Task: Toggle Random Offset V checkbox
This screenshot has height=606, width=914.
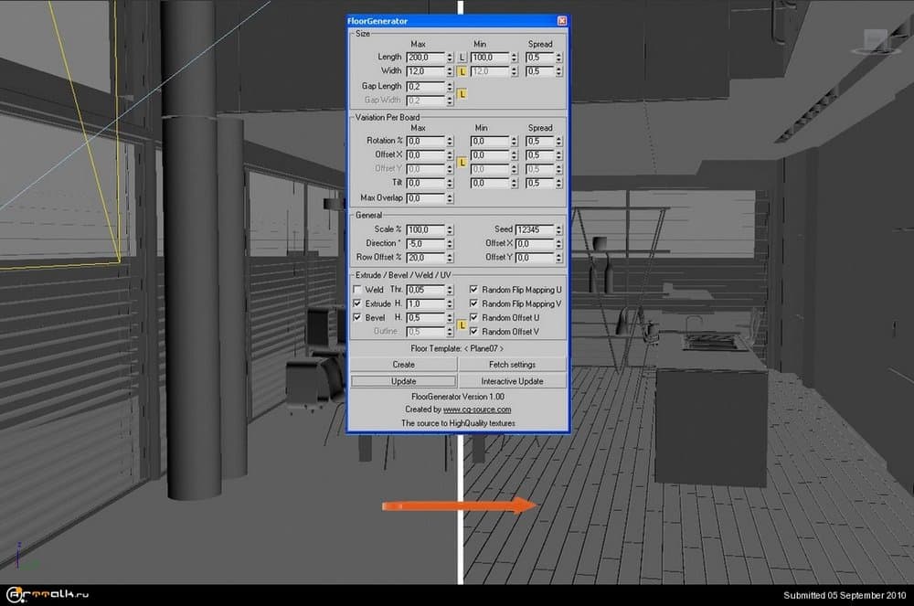Action: click(473, 331)
